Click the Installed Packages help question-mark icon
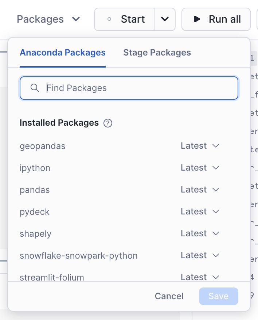This screenshot has width=258, height=320. [x=108, y=123]
